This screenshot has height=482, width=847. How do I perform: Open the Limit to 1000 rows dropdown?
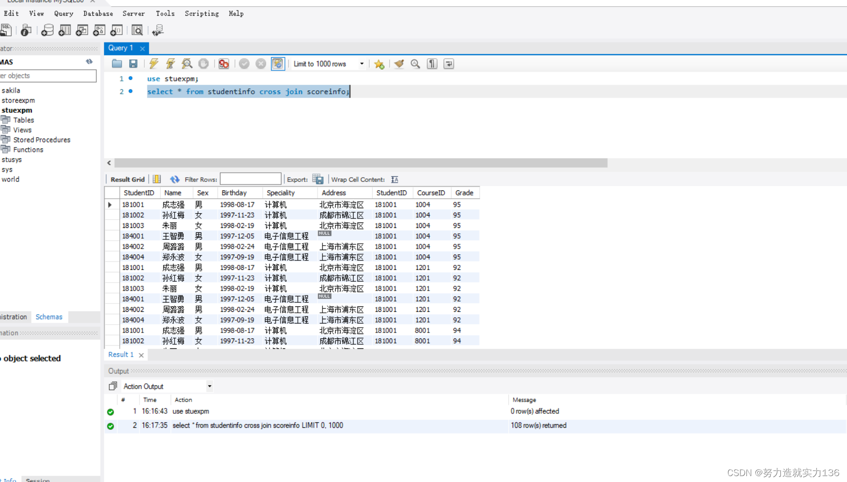pos(329,64)
